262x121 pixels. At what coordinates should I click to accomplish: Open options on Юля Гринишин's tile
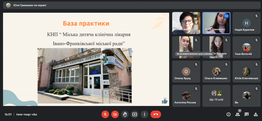pyautogui.click(x=226, y=16)
